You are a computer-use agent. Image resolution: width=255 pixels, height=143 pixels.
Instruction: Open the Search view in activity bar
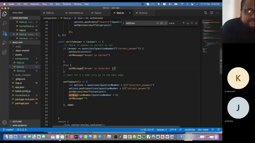(4, 23)
